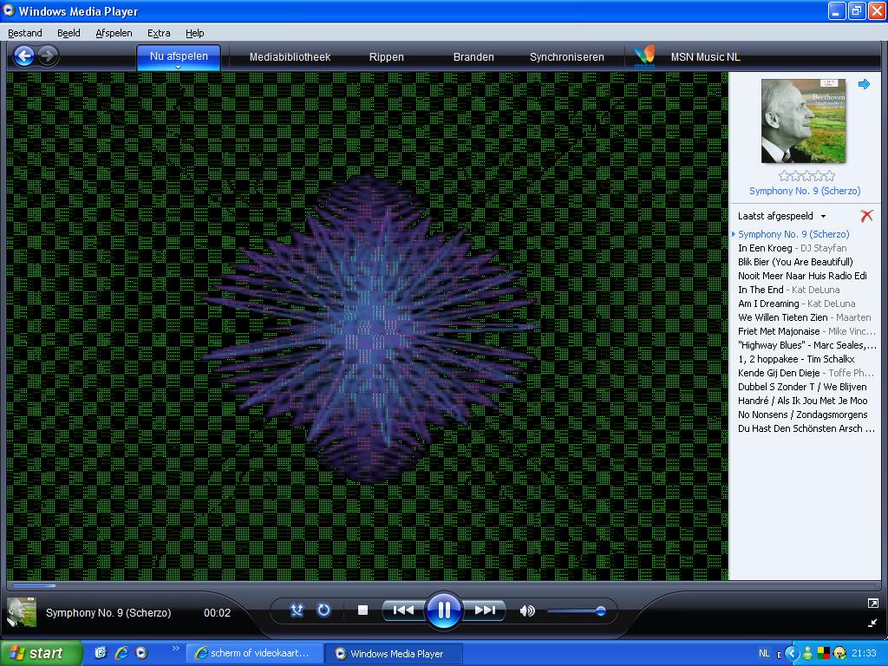Launch Windows Media Player from Quick Launch
888x666 pixels.
141,653
